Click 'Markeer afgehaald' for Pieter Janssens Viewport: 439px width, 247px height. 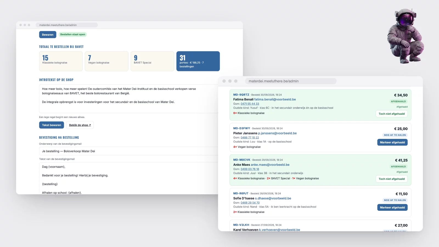click(x=392, y=142)
